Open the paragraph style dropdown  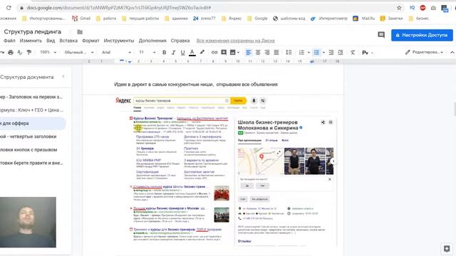(x=79, y=52)
